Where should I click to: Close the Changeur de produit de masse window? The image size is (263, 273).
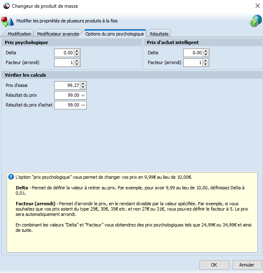pos(257,6)
